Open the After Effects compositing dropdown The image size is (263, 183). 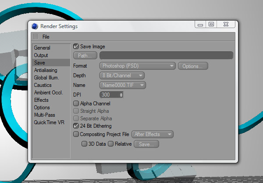[x=153, y=134]
